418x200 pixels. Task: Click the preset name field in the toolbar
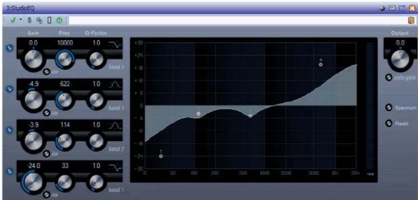tap(237, 20)
